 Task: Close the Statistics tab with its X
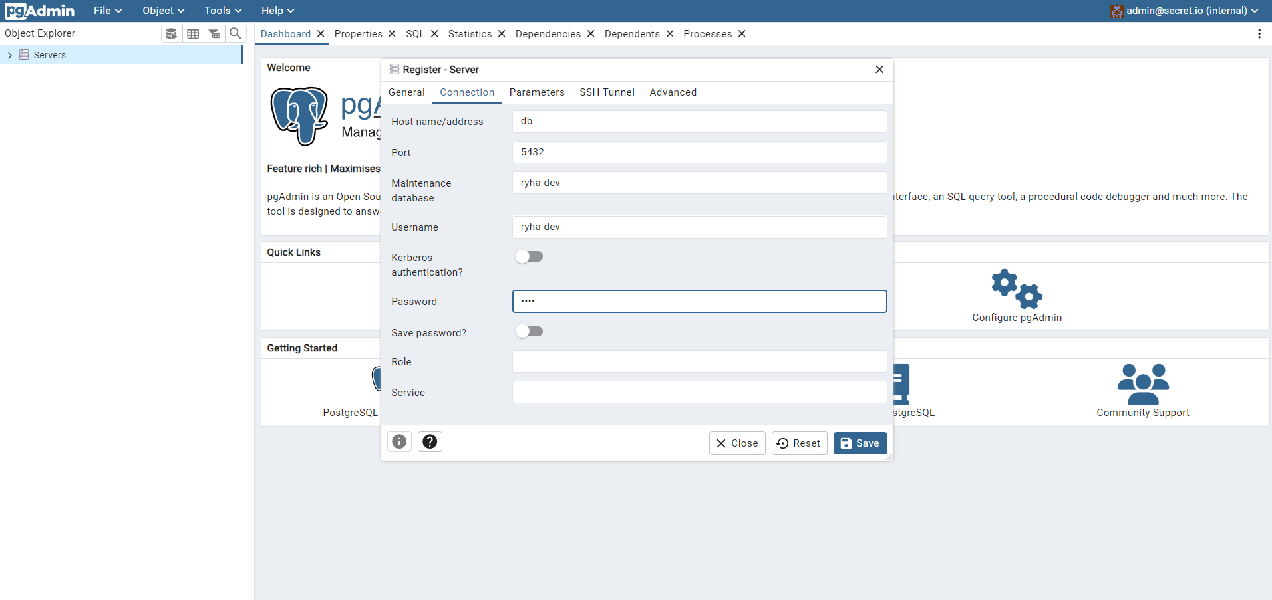(502, 34)
